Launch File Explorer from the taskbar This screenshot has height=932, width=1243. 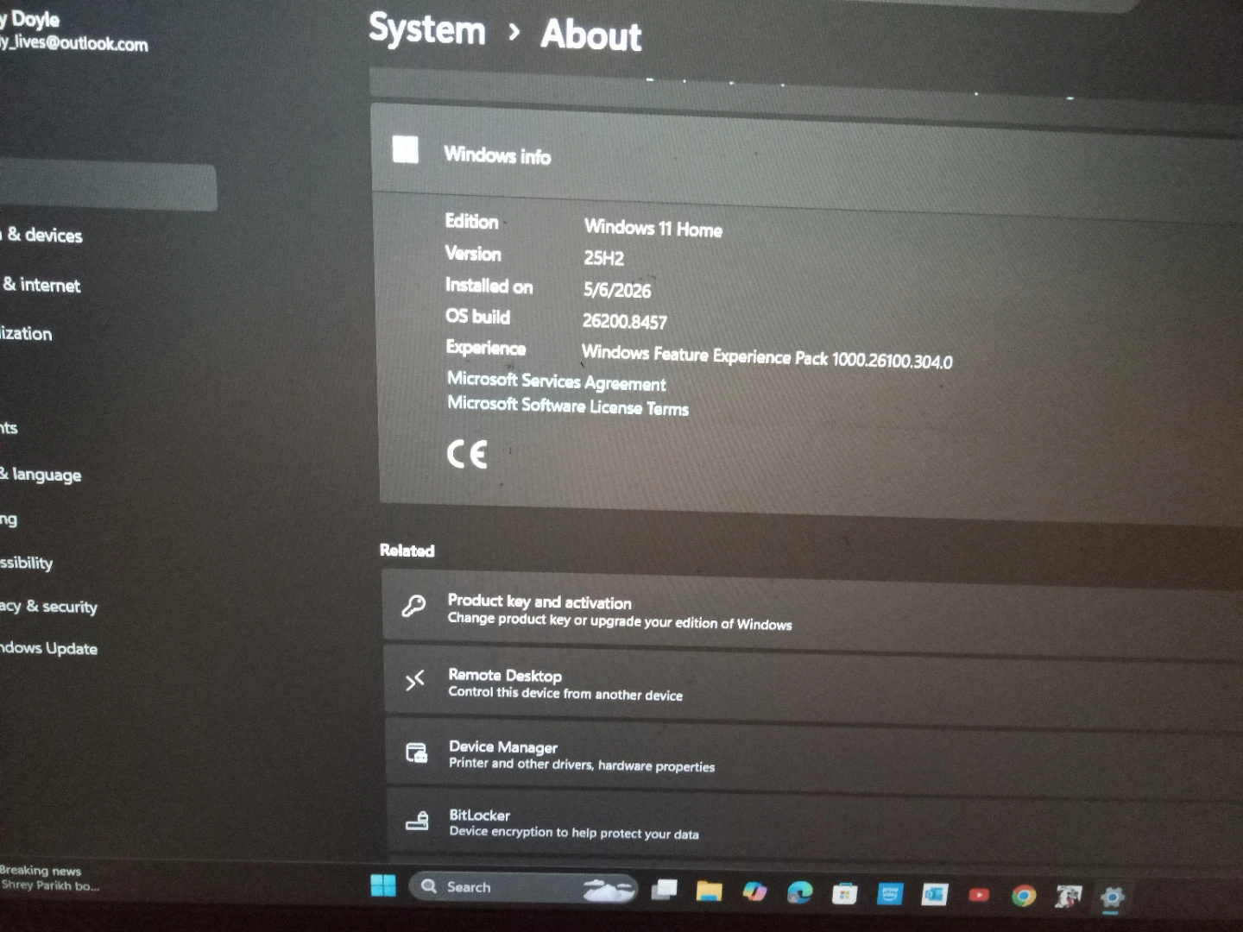pos(709,891)
